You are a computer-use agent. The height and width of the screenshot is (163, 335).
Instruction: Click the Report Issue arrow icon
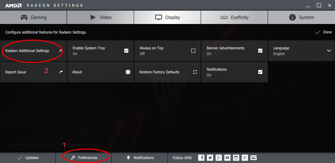point(61,72)
